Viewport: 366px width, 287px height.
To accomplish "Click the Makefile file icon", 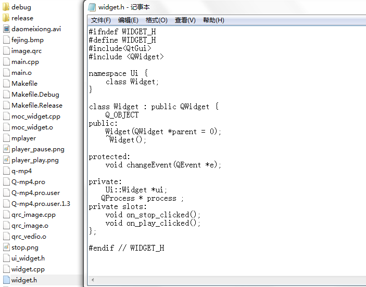I will point(7,84).
